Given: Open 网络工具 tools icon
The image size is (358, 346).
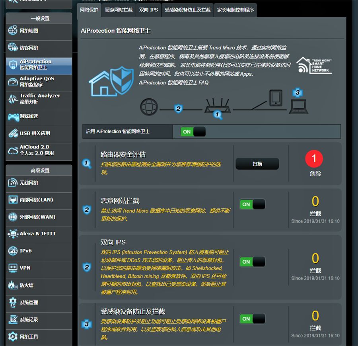Looking at the screenshot, I should (13, 336).
